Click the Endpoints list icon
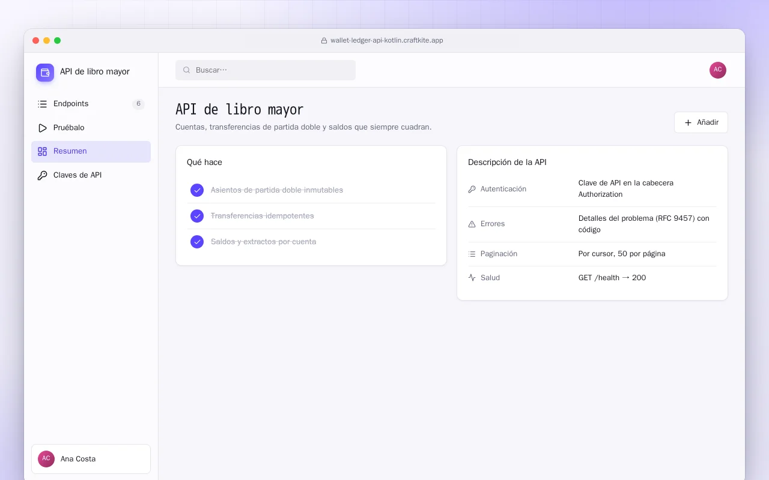Screen dimensions: 769x480 pyautogui.click(x=42, y=104)
